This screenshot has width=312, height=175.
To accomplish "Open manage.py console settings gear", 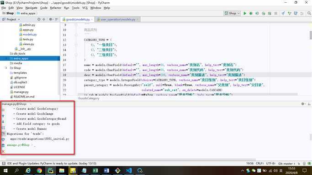I will tap(303, 104).
